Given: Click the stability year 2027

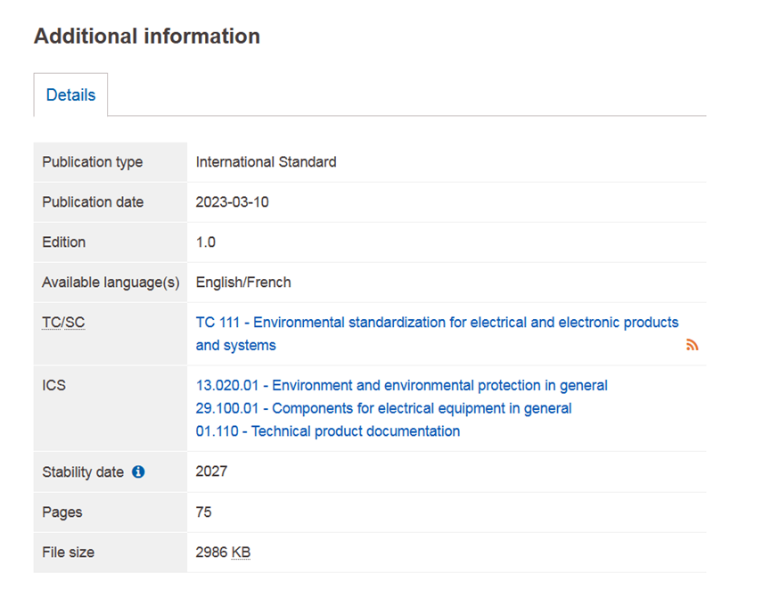Looking at the screenshot, I should [x=211, y=471].
